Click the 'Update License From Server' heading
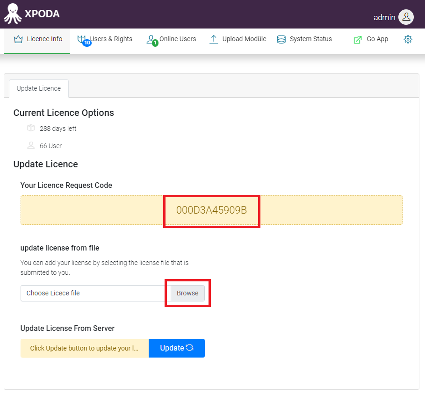 click(67, 329)
